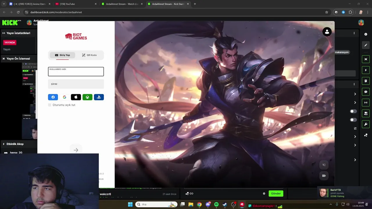Sign in with Apple in the Riot client
The width and height of the screenshot is (372, 209).
pyautogui.click(x=76, y=97)
